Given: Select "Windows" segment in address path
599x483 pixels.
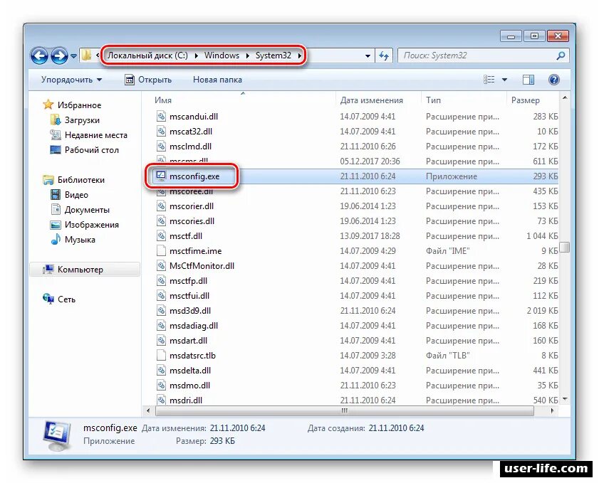Looking at the screenshot, I should 222,55.
